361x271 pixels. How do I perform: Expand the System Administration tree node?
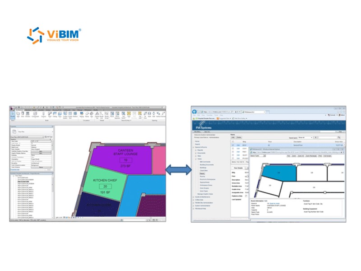pyautogui.click(x=194, y=206)
